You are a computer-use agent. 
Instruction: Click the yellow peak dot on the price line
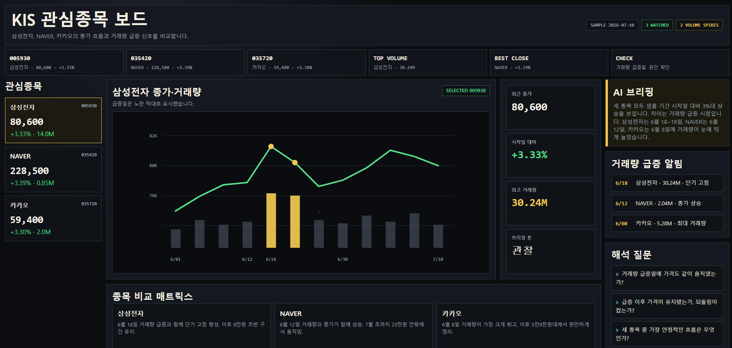(271, 147)
